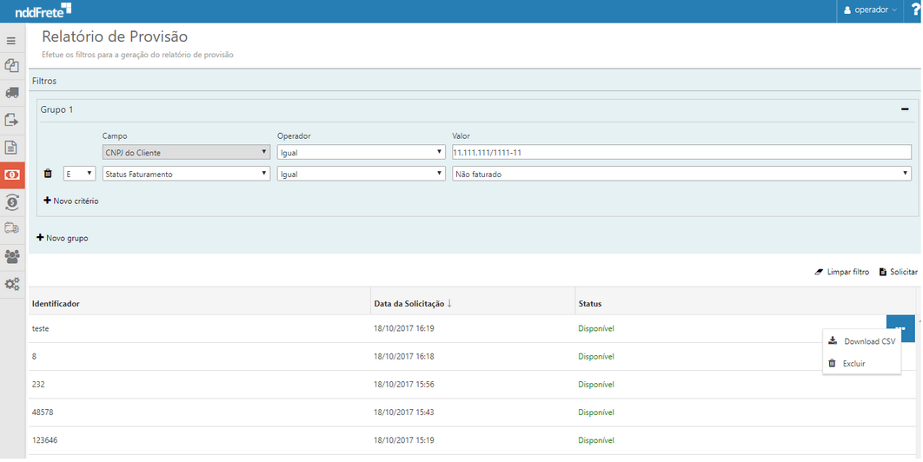Click the document page icon in sidebar
Image resolution: width=923 pixels, height=462 pixels.
point(12,148)
